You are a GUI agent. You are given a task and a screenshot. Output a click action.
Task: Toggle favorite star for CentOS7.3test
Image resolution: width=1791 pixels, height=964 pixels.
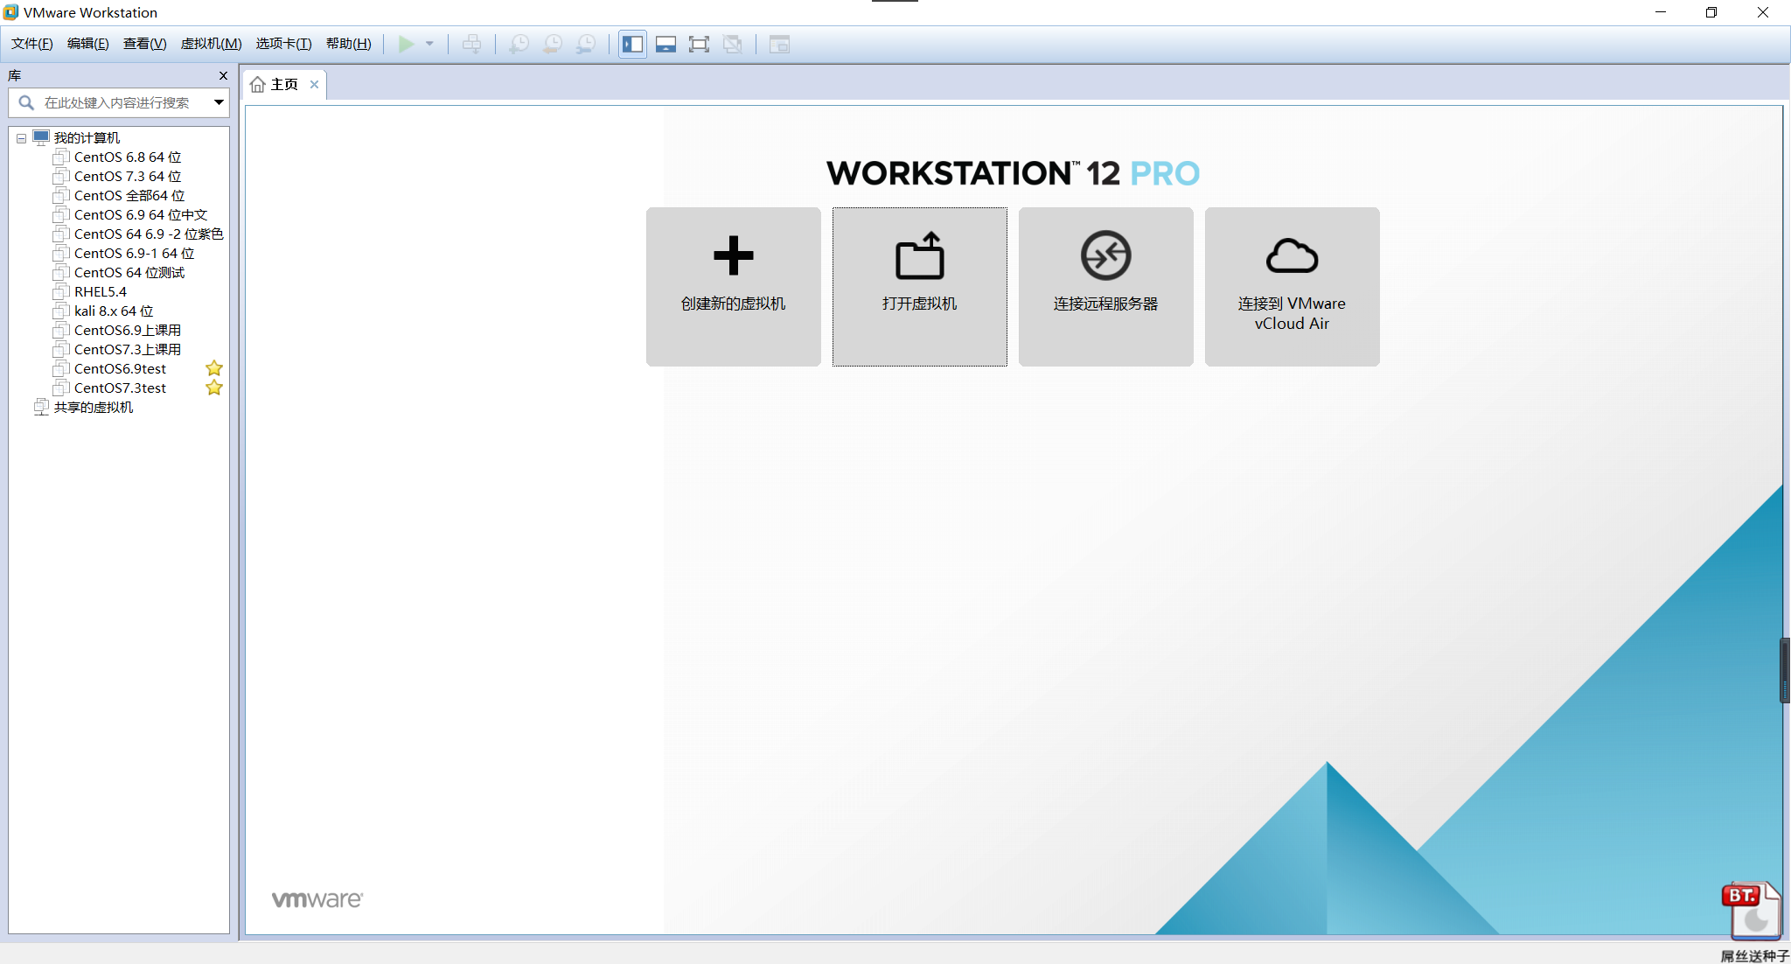[214, 388]
